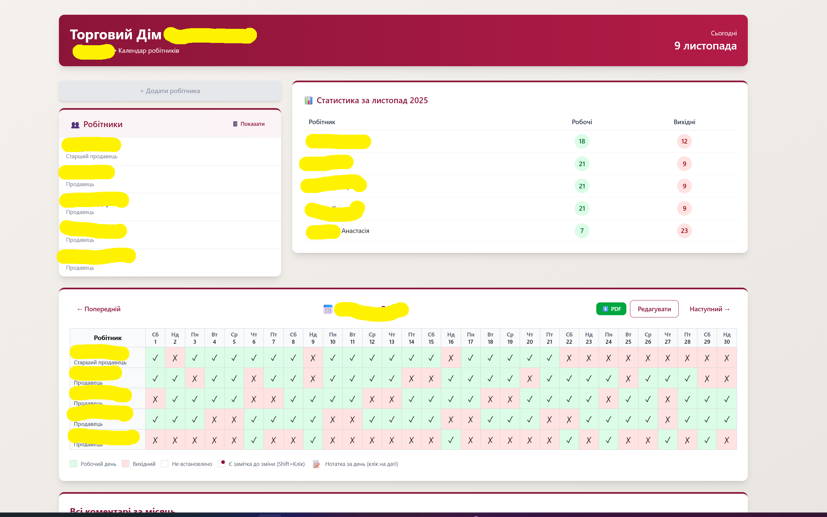
Task: Click the people icon beside Робітники
Action: tap(75, 125)
